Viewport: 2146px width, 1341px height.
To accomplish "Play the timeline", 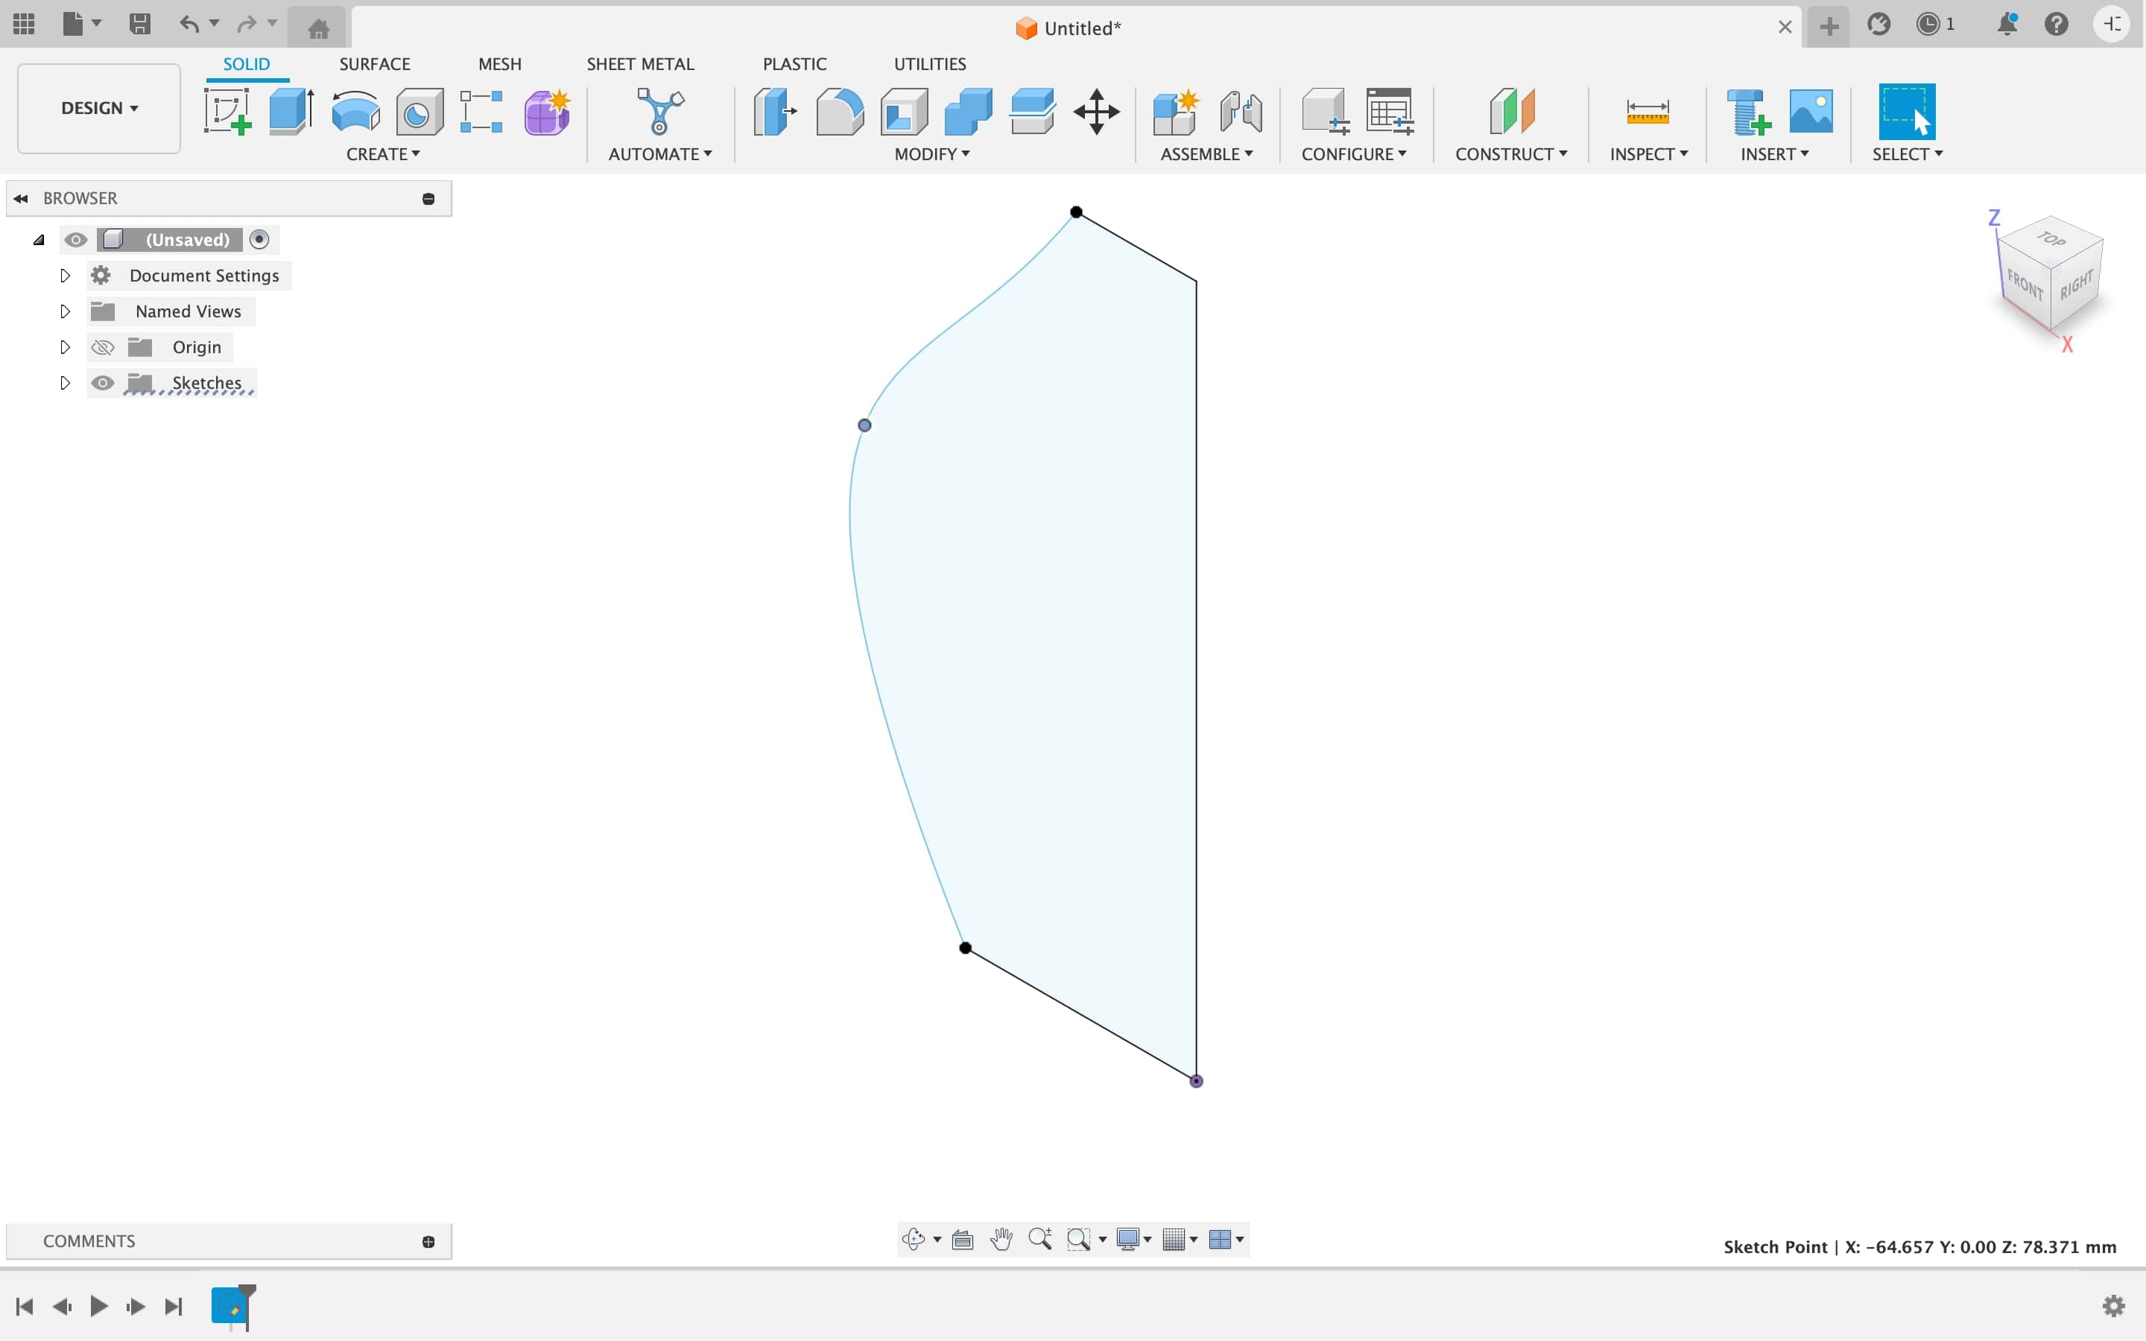I will pyautogui.click(x=99, y=1305).
